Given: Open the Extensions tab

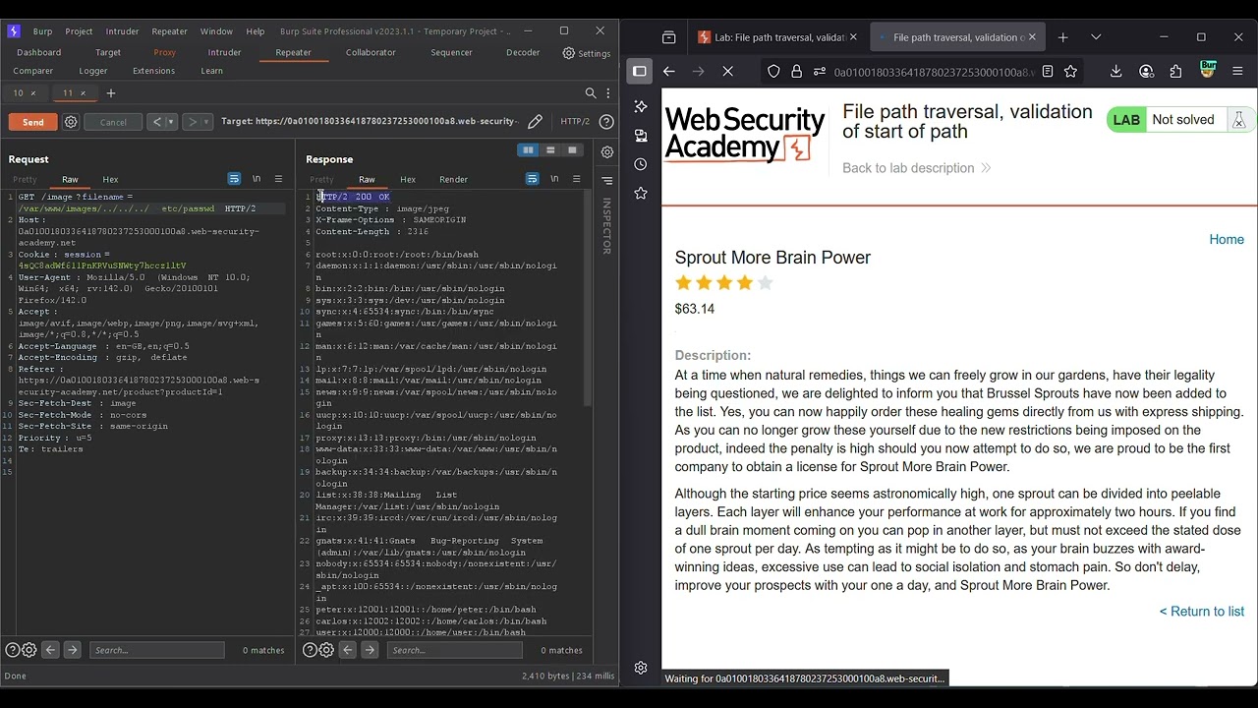Looking at the screenshot, I should pos(153,71).
